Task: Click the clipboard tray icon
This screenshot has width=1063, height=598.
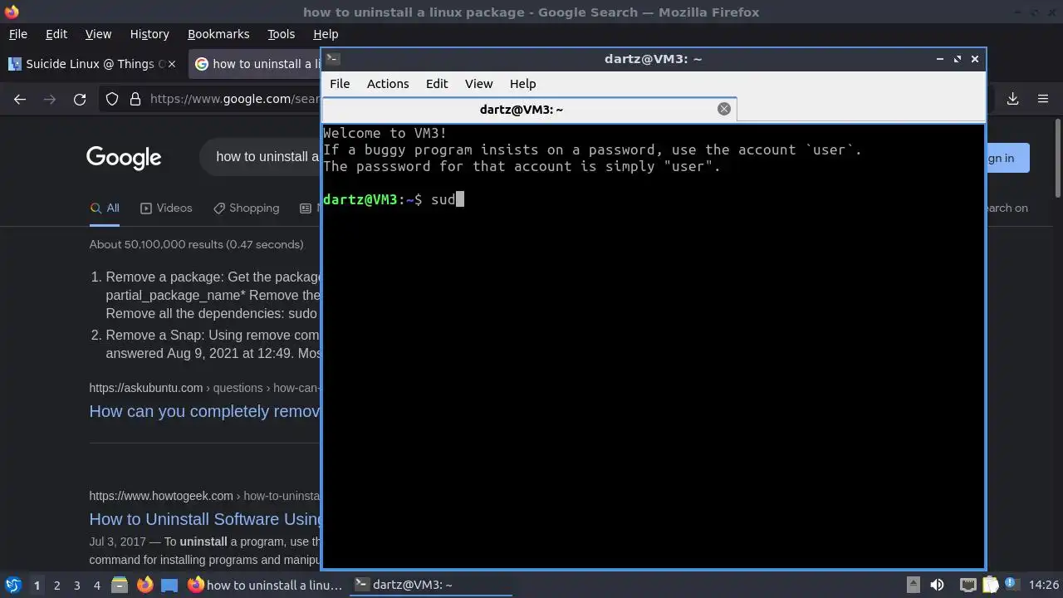Action: click(x=991, y=585)
